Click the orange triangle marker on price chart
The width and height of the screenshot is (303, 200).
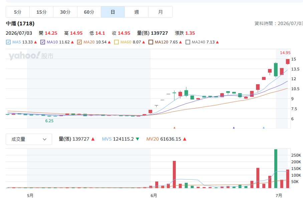coord(174,128)
